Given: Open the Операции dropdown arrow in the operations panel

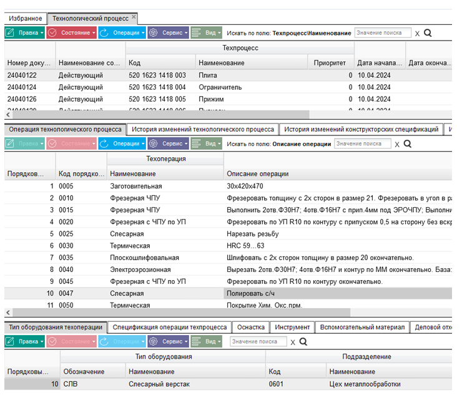Looking at the screenshot, I should (x=143, y=143).
